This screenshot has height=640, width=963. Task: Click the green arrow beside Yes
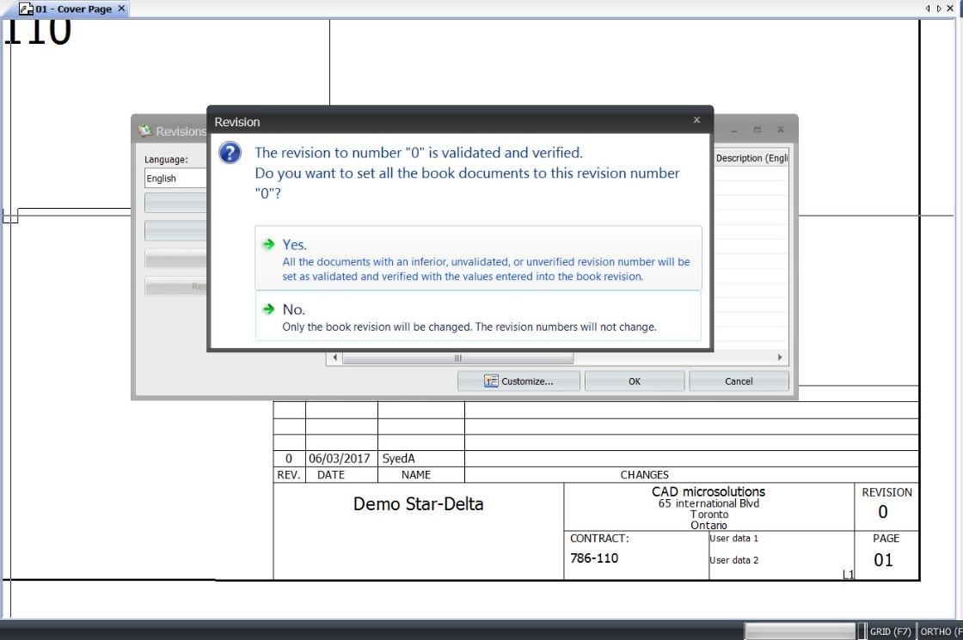pyautogui.click(x=268, y=244)
